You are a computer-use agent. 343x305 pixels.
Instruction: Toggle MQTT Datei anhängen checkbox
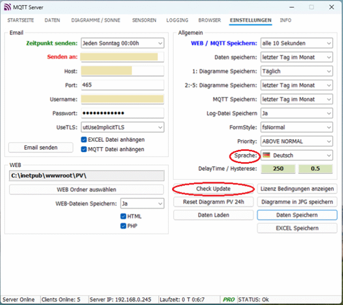coord(84,149)
